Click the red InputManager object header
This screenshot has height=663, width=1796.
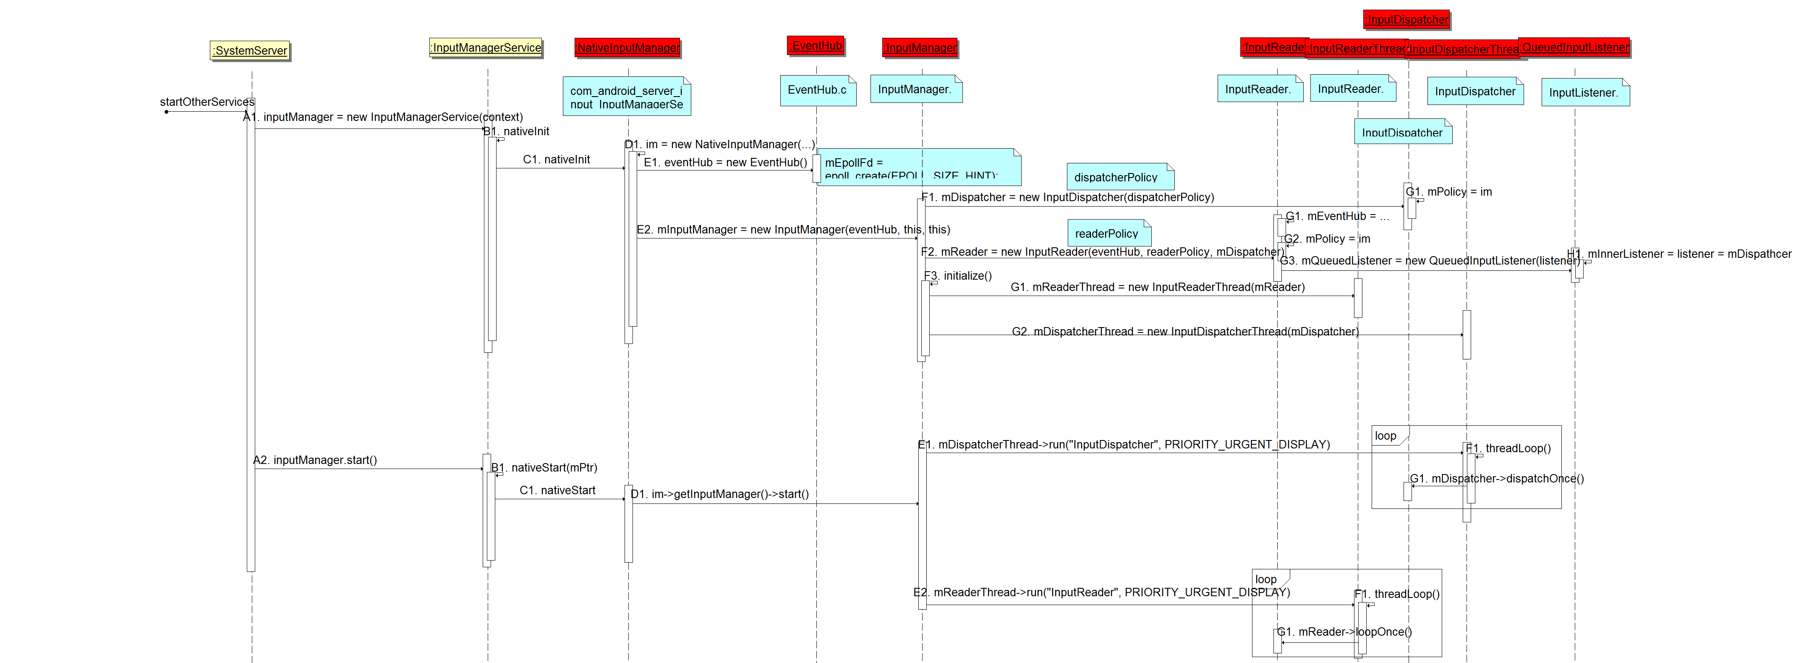920,47
